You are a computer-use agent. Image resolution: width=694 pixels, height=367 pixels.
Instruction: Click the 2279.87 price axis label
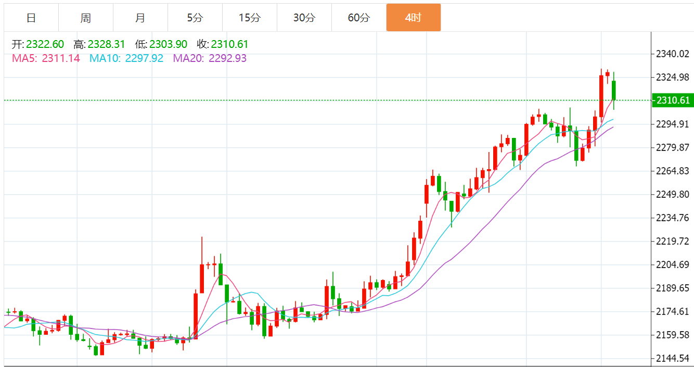click(x=673, y=148)
